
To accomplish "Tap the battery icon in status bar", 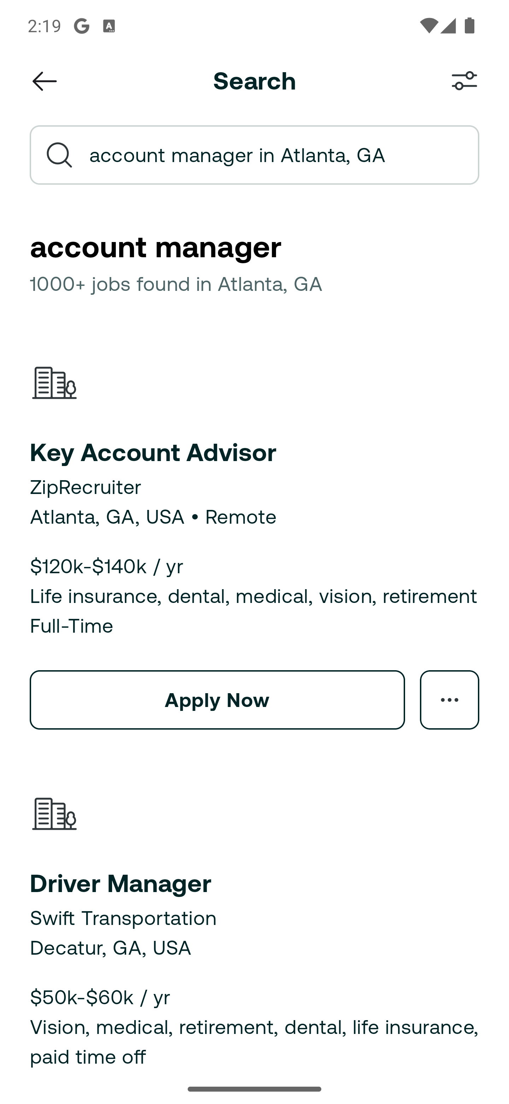I will (x=470, y=26).
